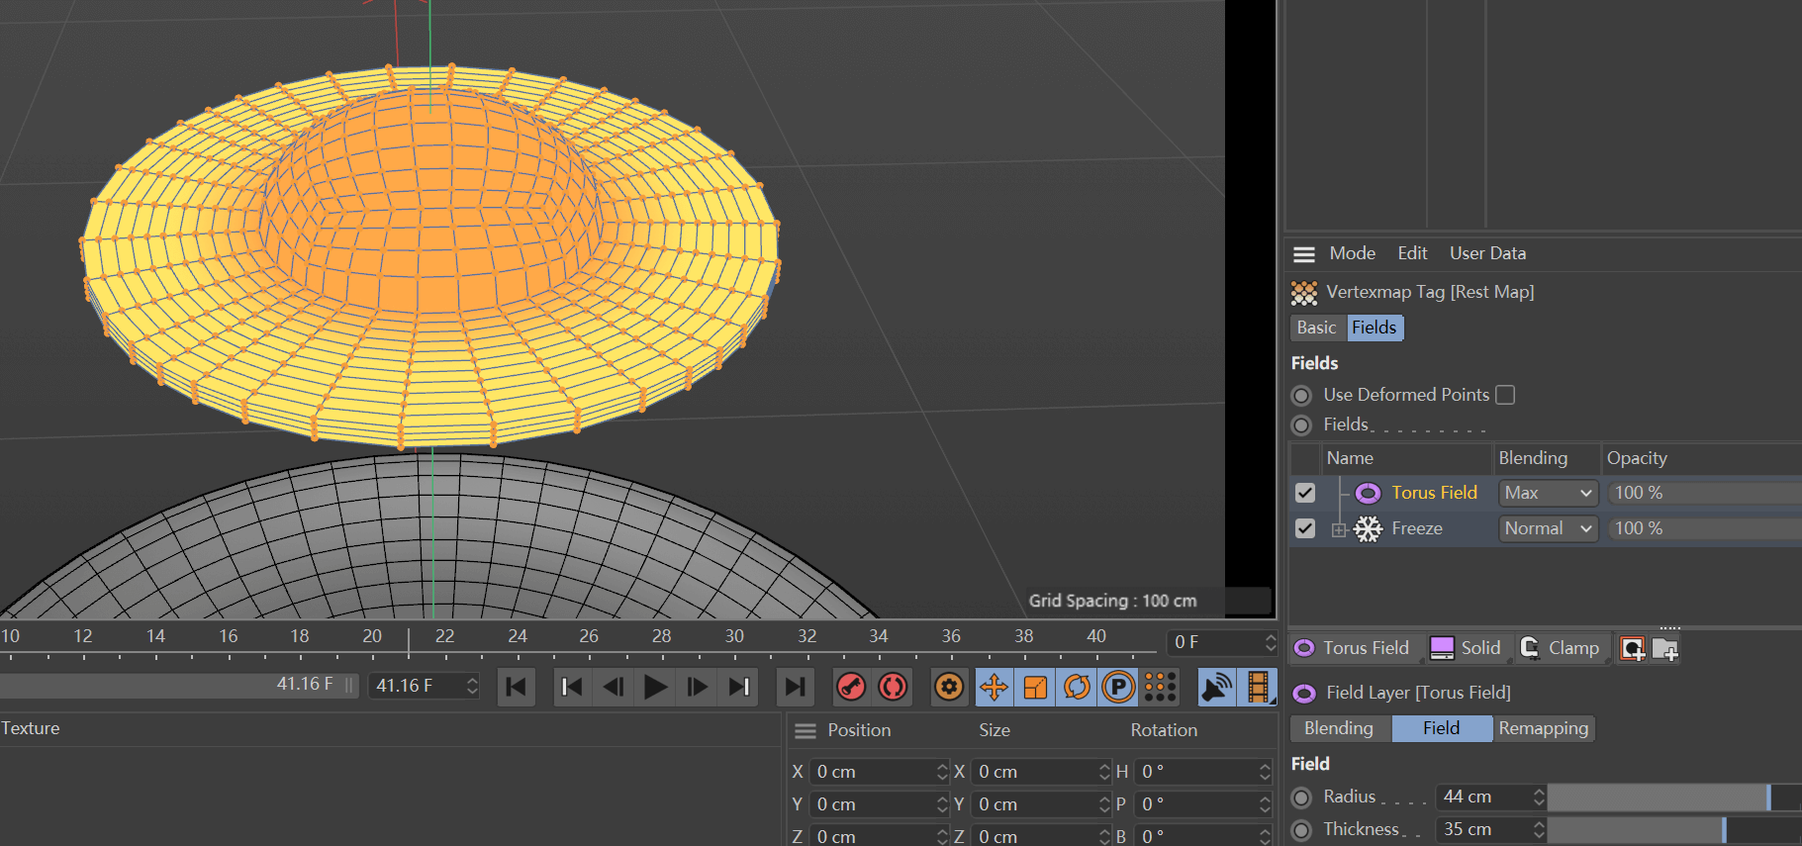Toggle automatic keyframing
Screen dimensions: 1802x846
893,687
